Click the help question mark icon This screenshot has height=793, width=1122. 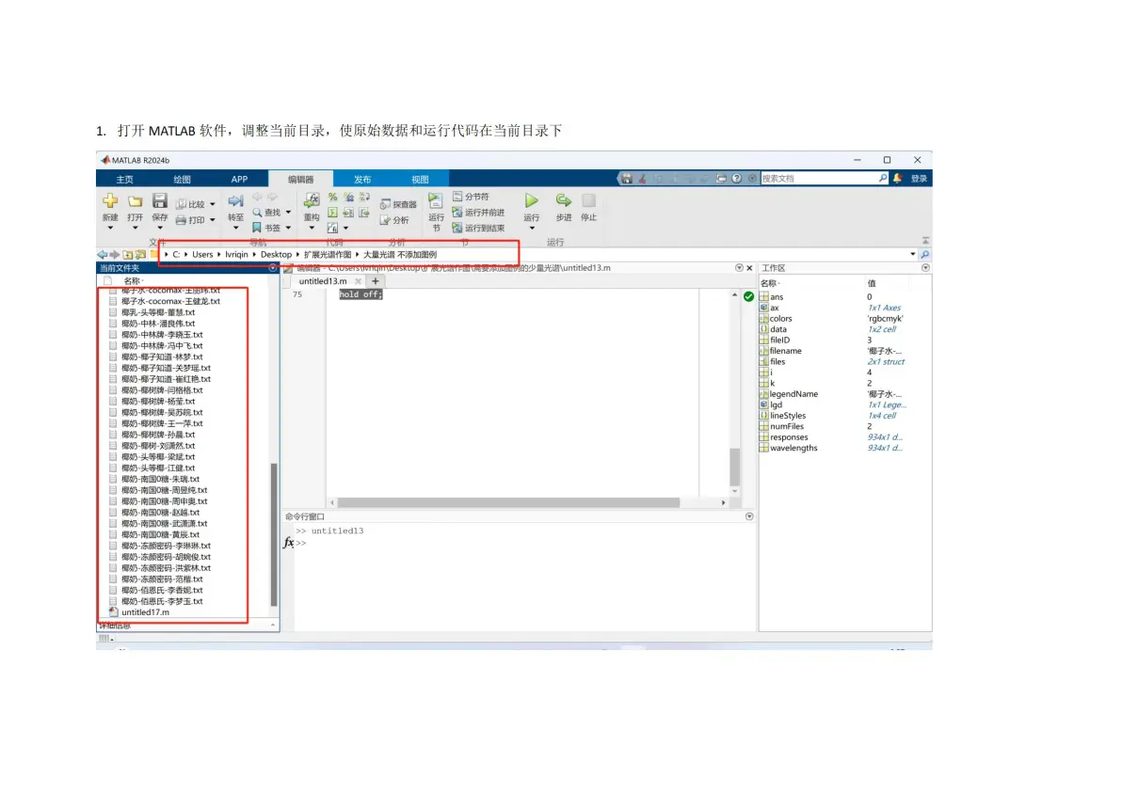(736, 178)
